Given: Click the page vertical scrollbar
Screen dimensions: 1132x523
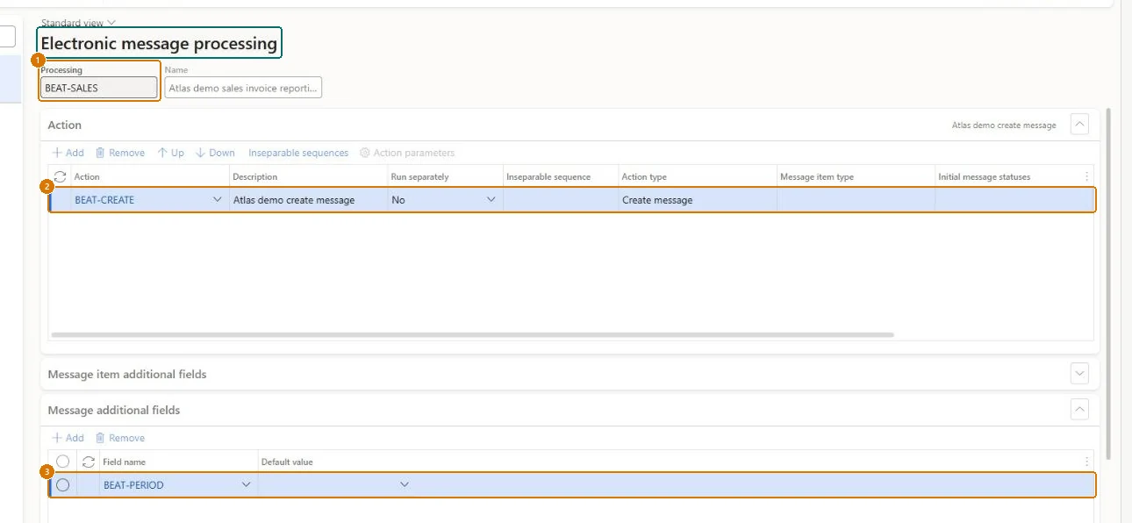Looking at the screenshot, I should (x=1108, y=283).
